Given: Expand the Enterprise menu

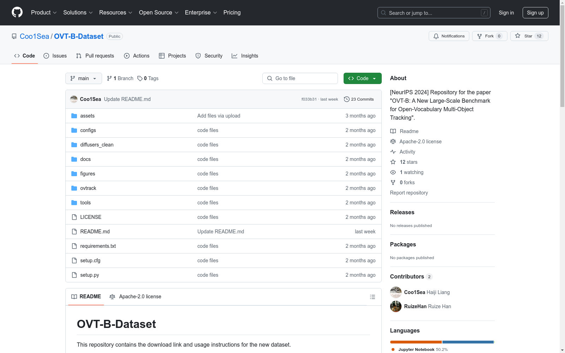Looking at the screenshot, I should (201, 13).
